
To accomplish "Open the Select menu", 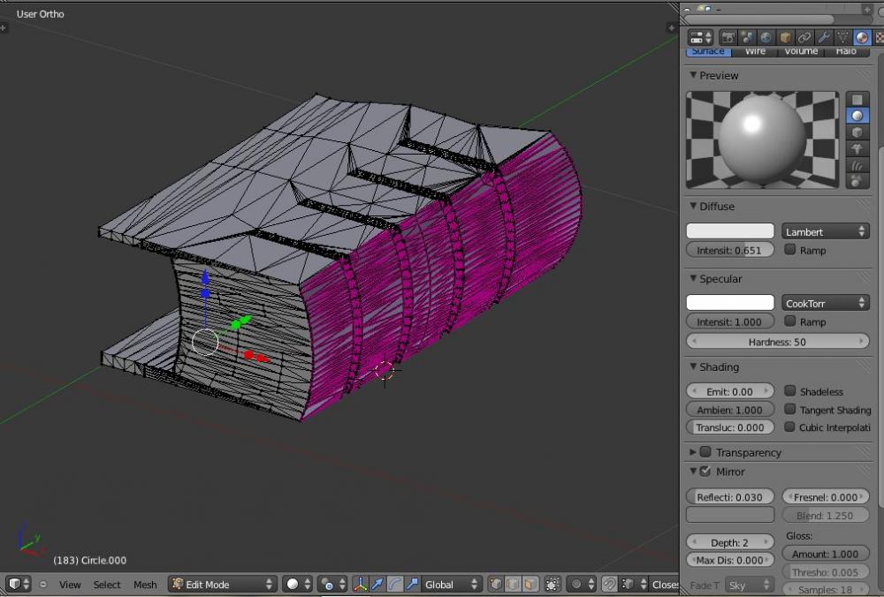I will coord(107,585).
